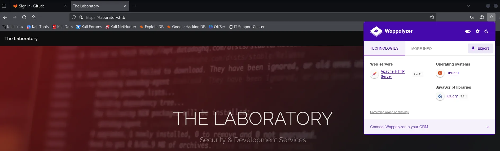Click Something wrong or missing link
This screenshot has height=151, width=500.
(389, 112)
